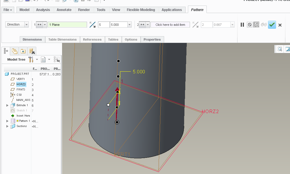This screenshot has height=174, width=290.
Task: Click the glasses verify preview icon
Action: pyautogui.click(x=264, y=24)
